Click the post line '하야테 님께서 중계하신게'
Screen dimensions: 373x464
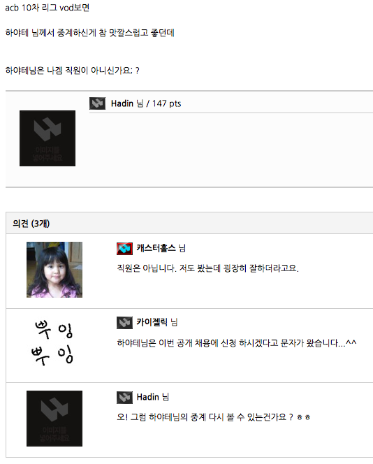pyautogui.click(x=90, y=33)
